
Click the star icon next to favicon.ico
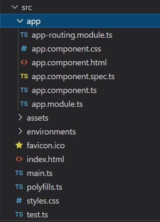click(19, 145)
